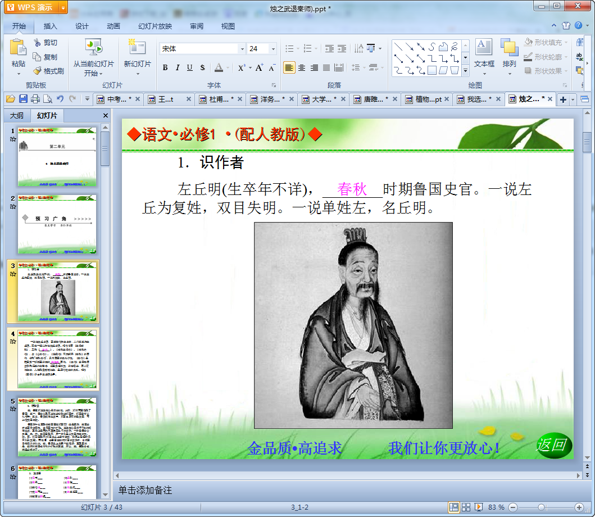Viewport: 595px width, 517px height.
Task: Click the zoom in plus button
Action: (x=579, y=507)
